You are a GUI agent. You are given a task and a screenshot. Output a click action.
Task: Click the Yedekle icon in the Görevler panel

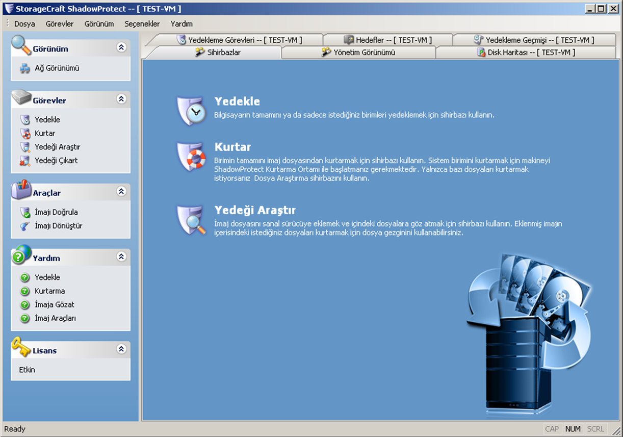click(x=25, y=120)
